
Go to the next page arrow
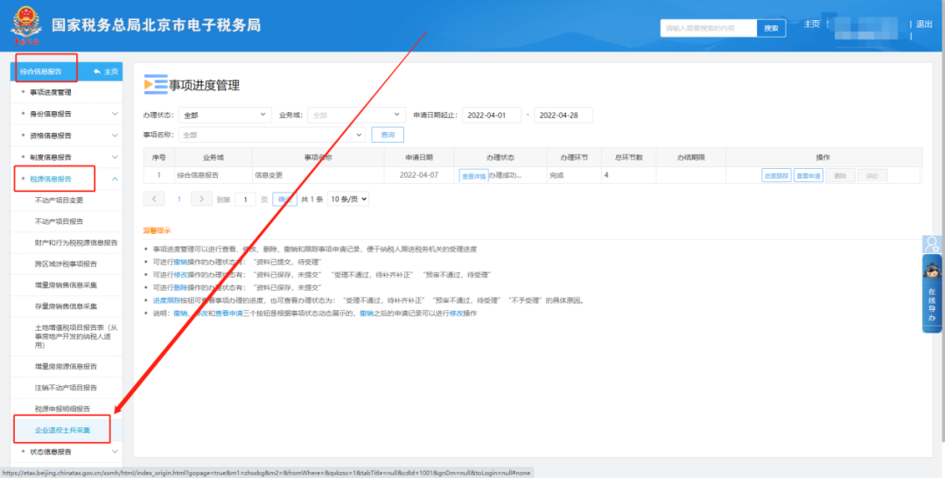coord(201,199)
